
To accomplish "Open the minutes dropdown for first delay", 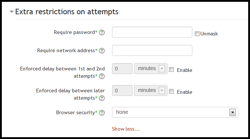I will pos(151,69).
